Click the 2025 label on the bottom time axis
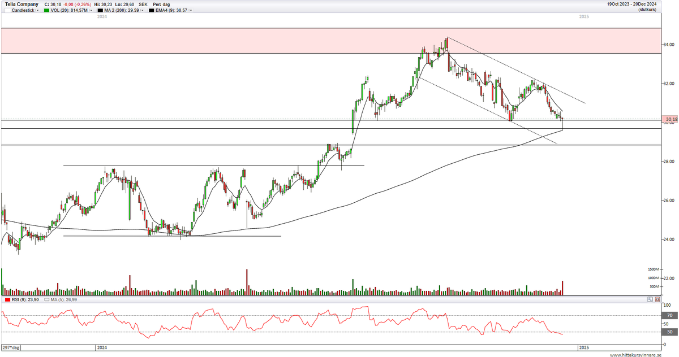The width and height of the screenshot is (679, 357). point(585,347)
